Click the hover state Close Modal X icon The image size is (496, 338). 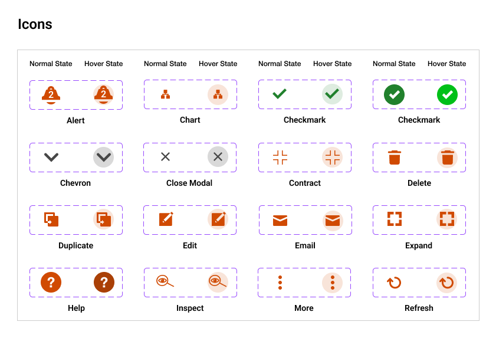pyautogui.click(x=218, y=157)
